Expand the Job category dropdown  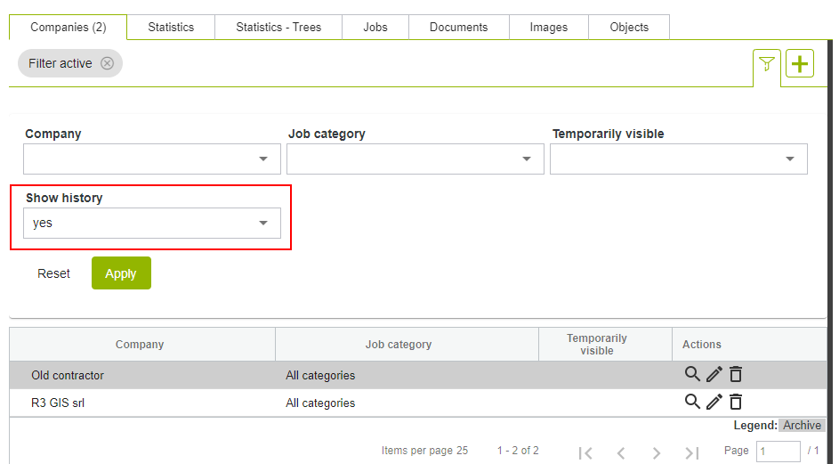tap(415, 159)
